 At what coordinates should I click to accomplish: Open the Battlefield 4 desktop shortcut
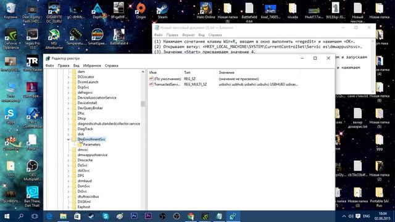point(119,37)
